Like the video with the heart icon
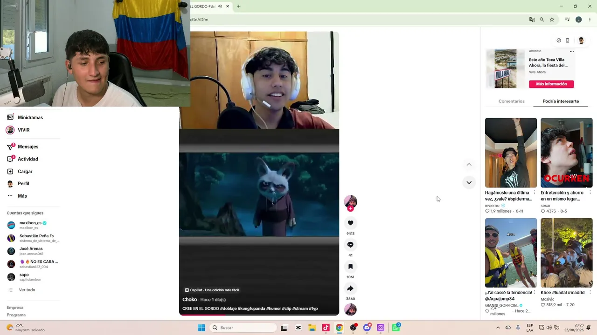This screenshot has width=597, height=335. [350, 223]
